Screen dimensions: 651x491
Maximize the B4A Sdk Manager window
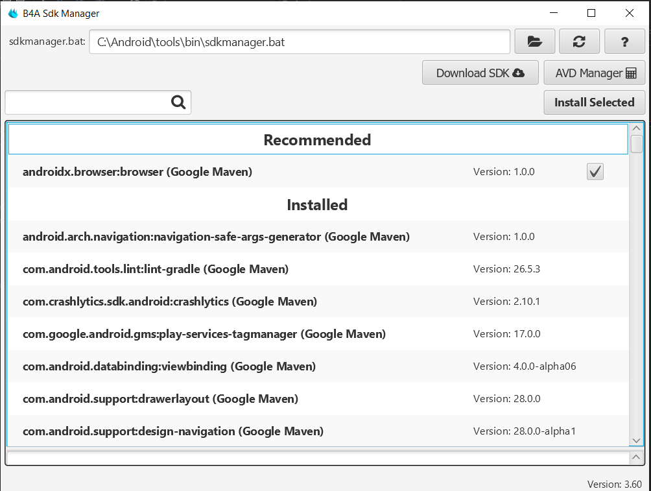coord(591,13)
